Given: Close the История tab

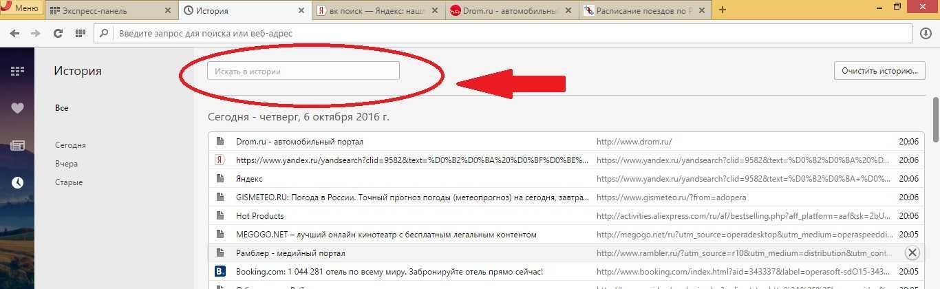Looking at the screenshot, I should click(x=301, y=10).
